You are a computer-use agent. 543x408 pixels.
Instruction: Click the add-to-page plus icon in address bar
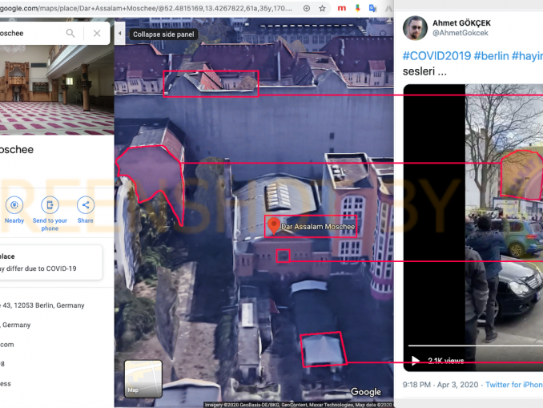[x=307, y=8]
